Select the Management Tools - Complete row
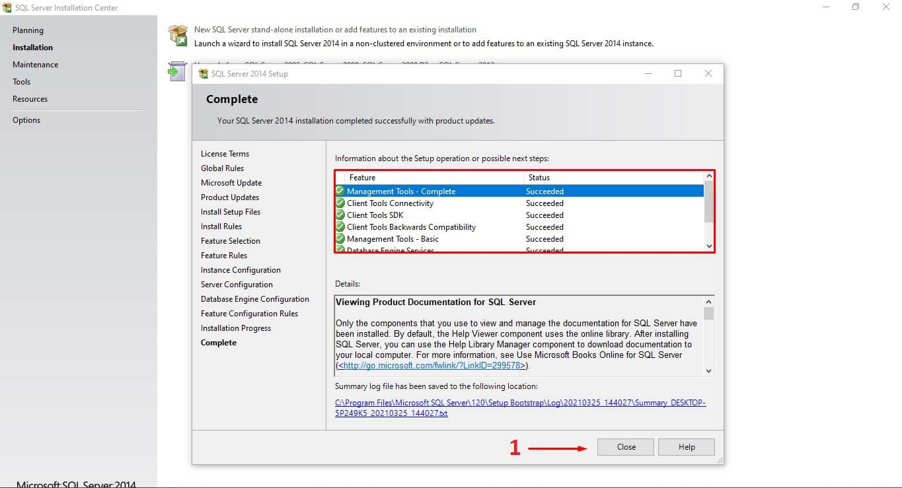902x488 pixels. [519, 191]
